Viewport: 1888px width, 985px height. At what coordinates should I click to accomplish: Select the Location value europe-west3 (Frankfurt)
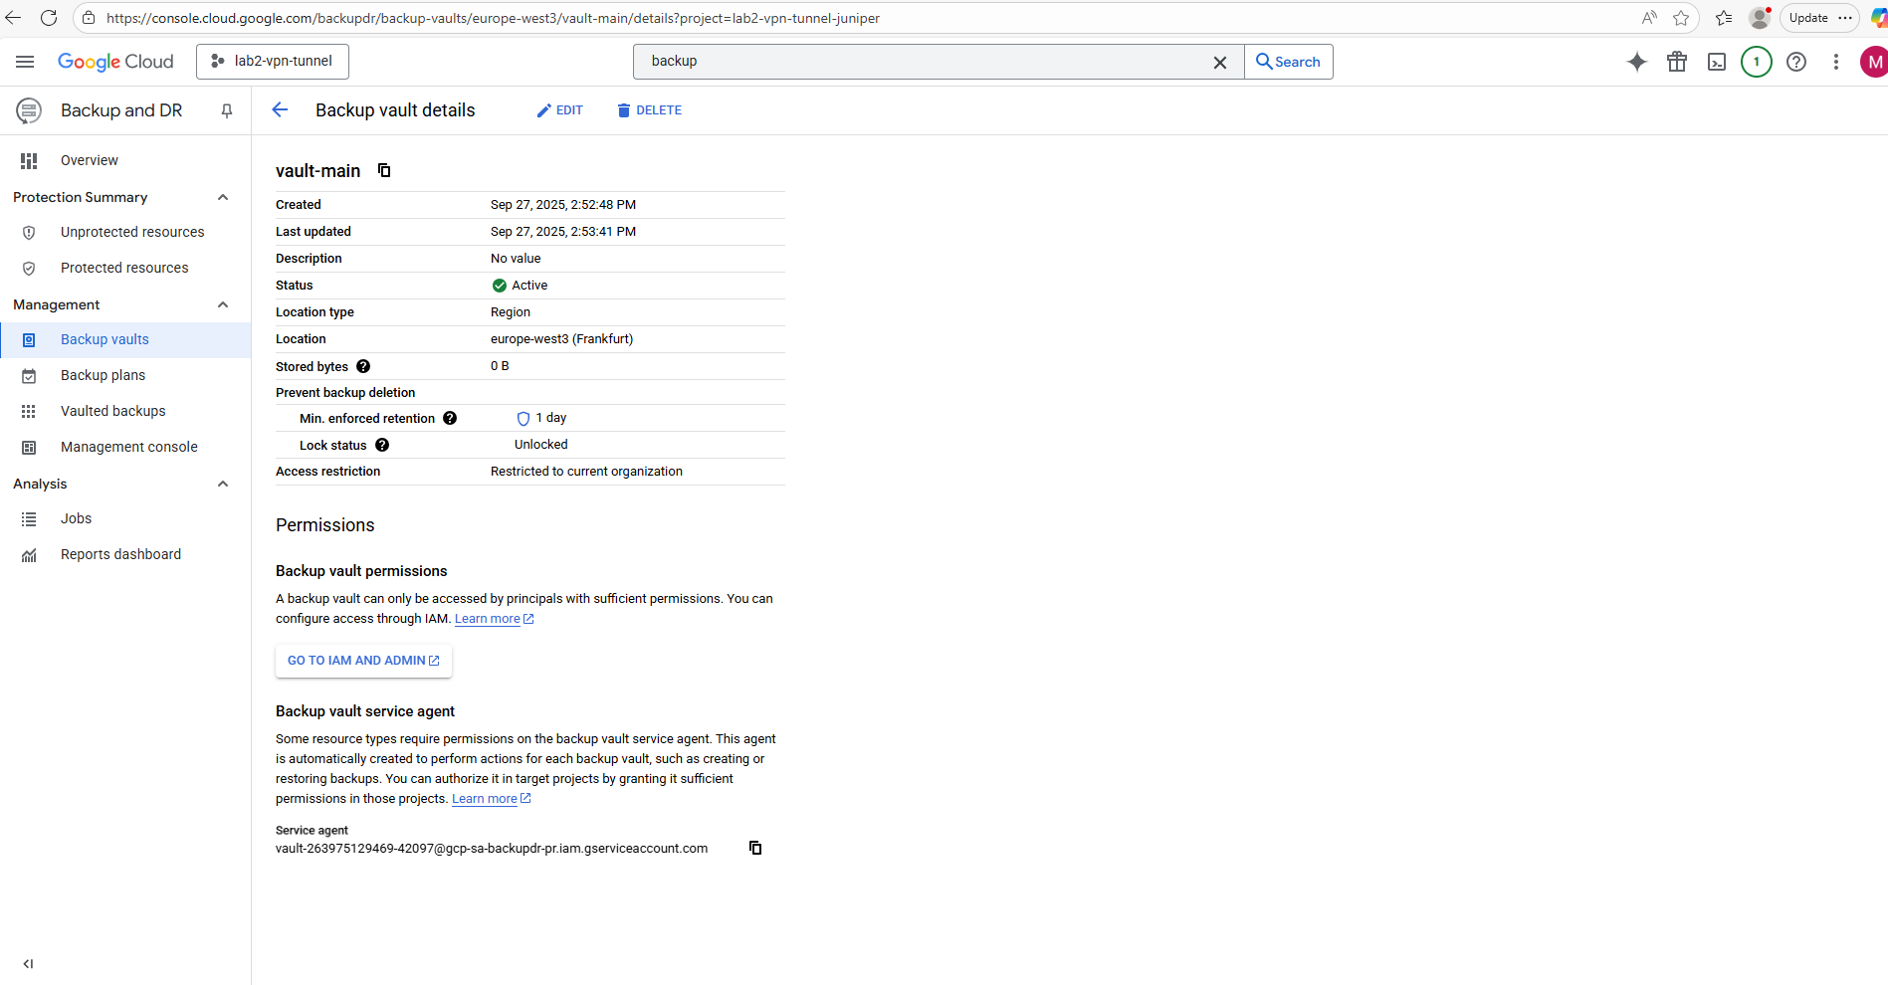coord(561,339)
